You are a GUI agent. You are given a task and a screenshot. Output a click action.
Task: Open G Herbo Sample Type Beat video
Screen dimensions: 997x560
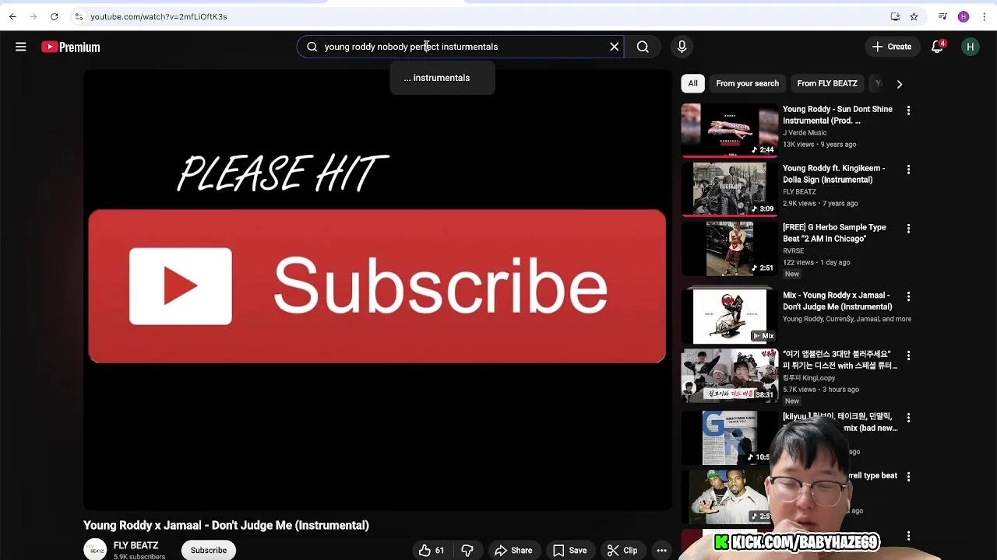834,233
